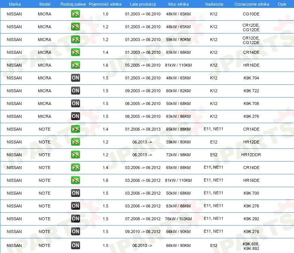The width and height of the screenshot is (294, 253).
Task: Click production dates 05.2005 -> 06.2010
Action: [143, 65]
